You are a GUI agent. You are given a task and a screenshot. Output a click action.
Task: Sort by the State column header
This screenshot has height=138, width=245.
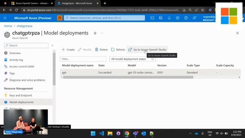coord(101,66)
